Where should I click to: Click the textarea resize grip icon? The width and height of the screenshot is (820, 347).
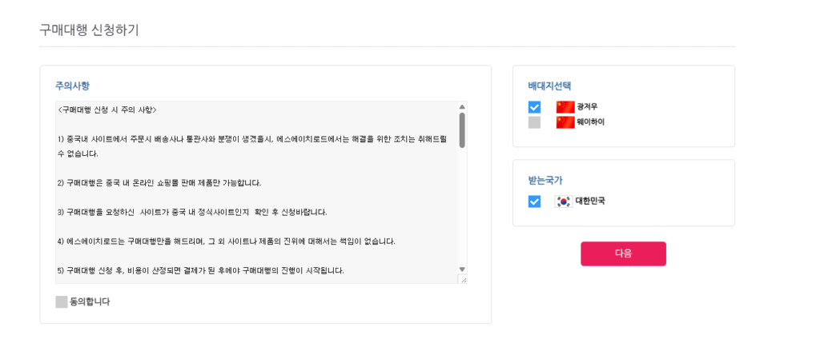[462, 279]
